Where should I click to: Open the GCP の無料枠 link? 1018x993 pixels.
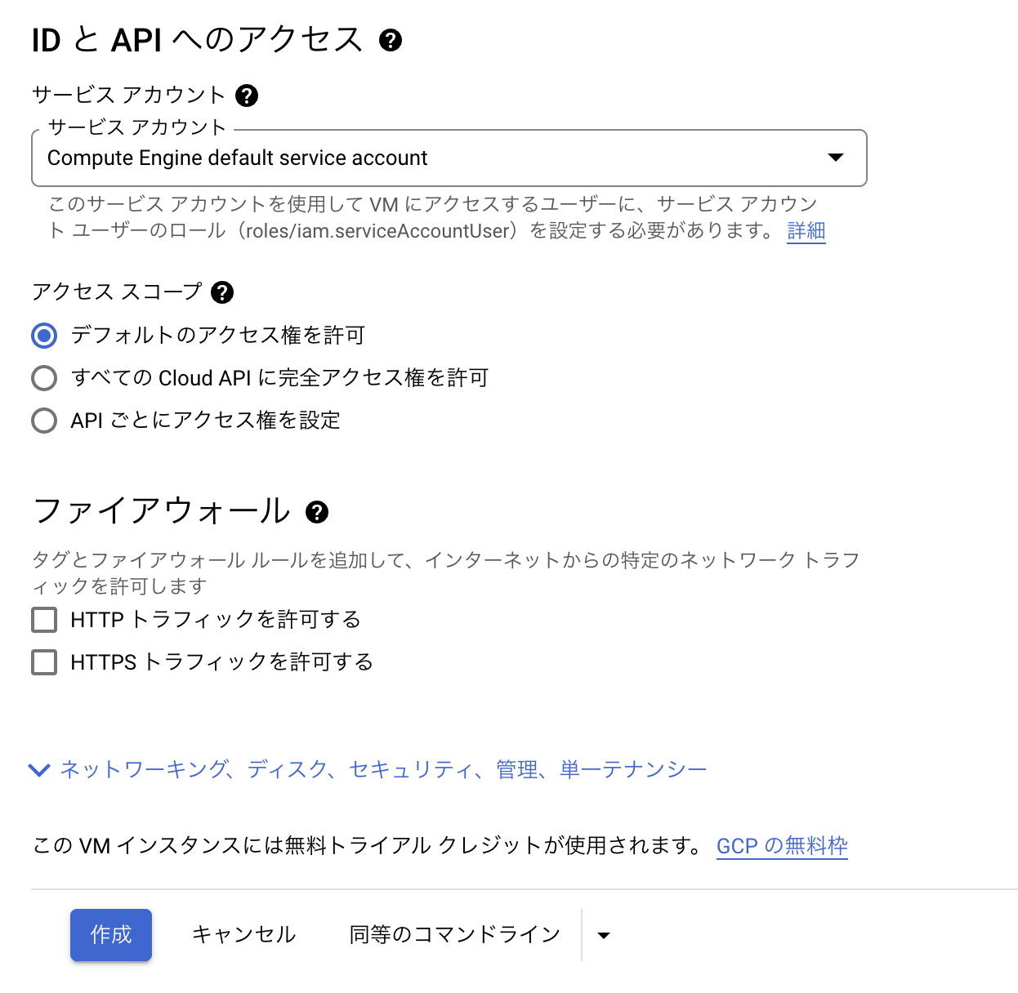tap(782, 846)
